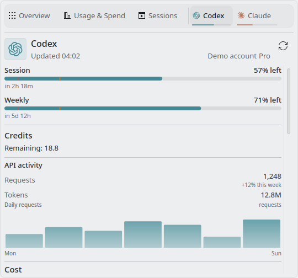Viewport: 298px width, 278px height.
Task: Click the 'Tokens' row label
Action: [x=16, y=195]
